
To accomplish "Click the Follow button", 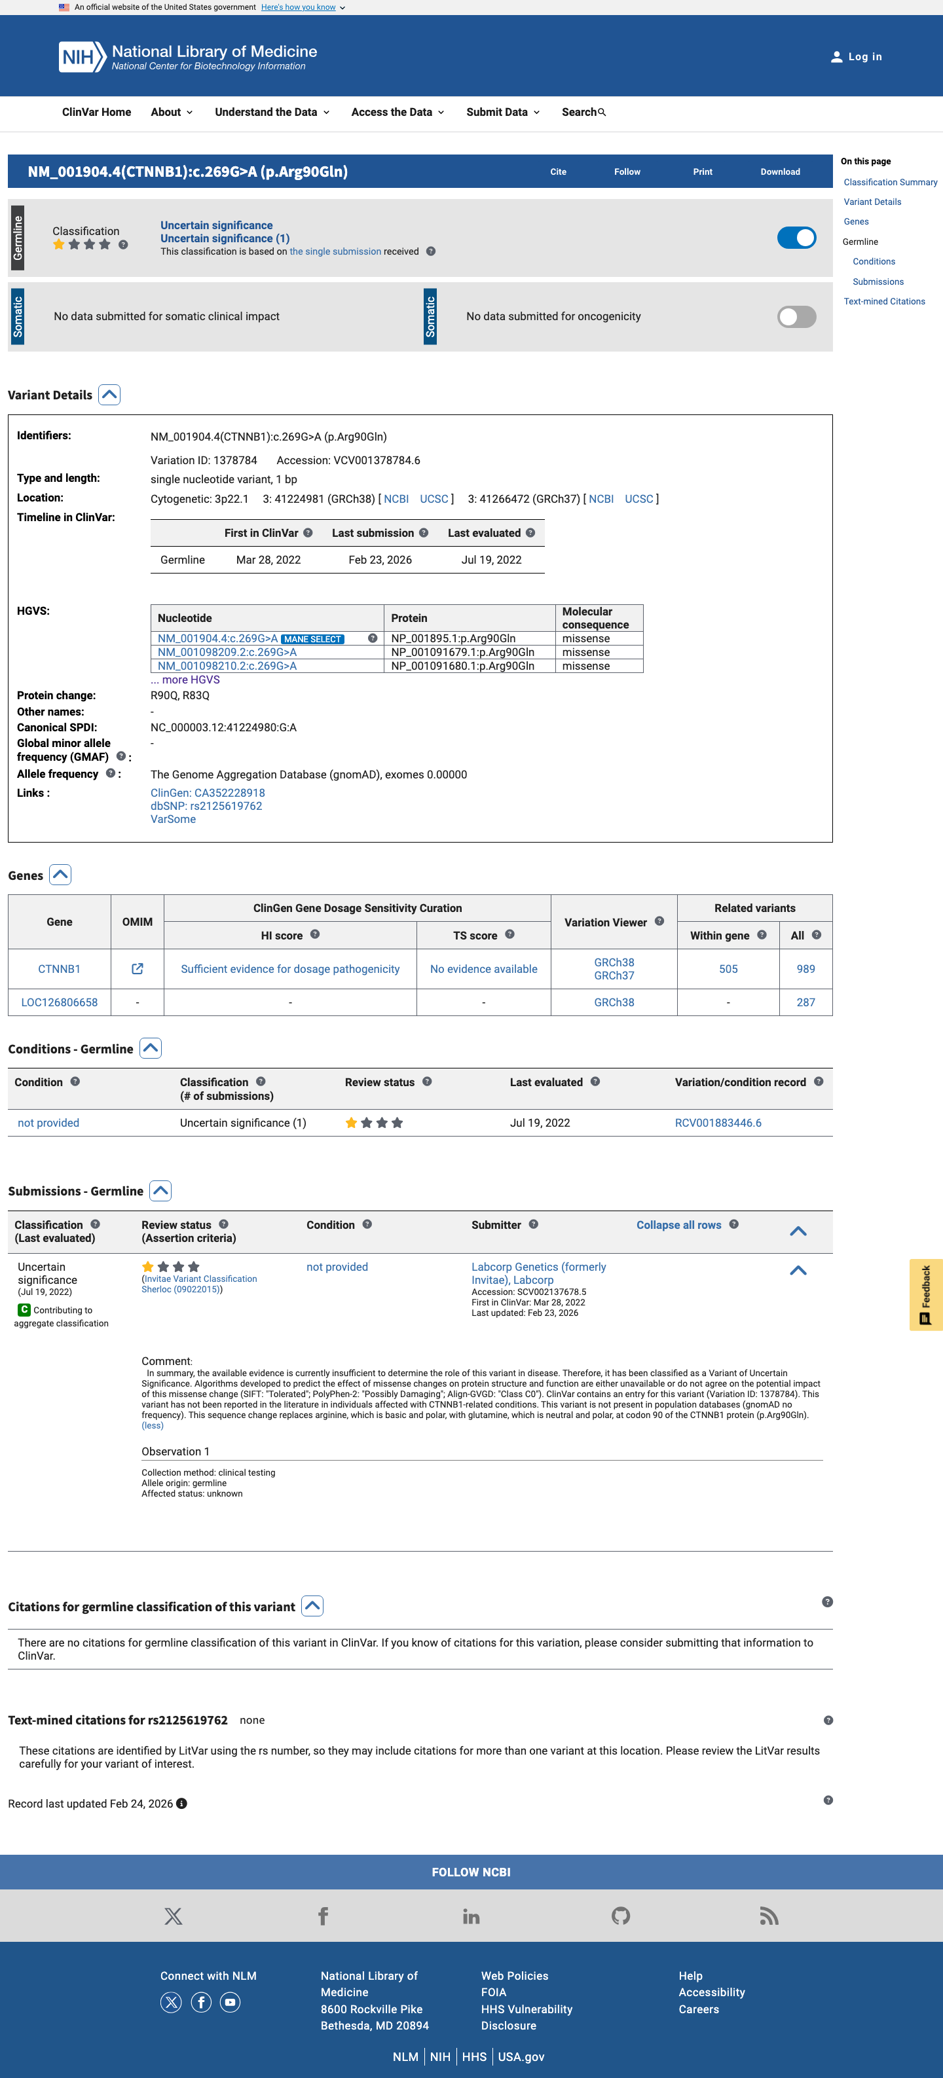I will [627, 172].
